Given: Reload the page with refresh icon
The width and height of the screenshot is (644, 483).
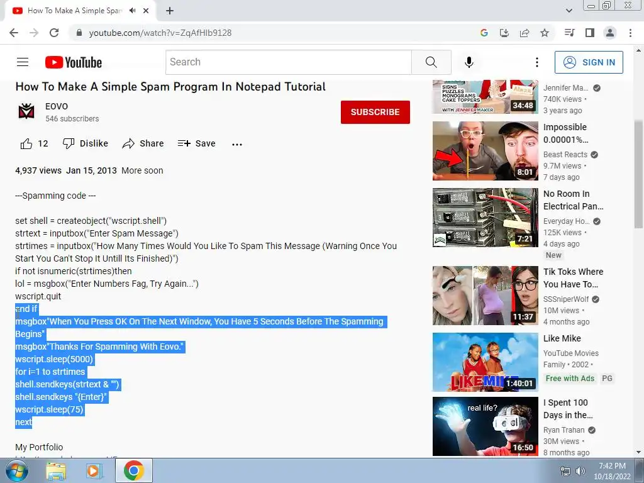Looking at the screenshot, I should [54, 33].
